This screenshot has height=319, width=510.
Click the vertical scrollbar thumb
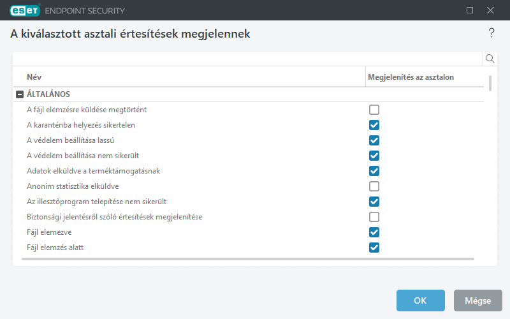coord(490,83)
